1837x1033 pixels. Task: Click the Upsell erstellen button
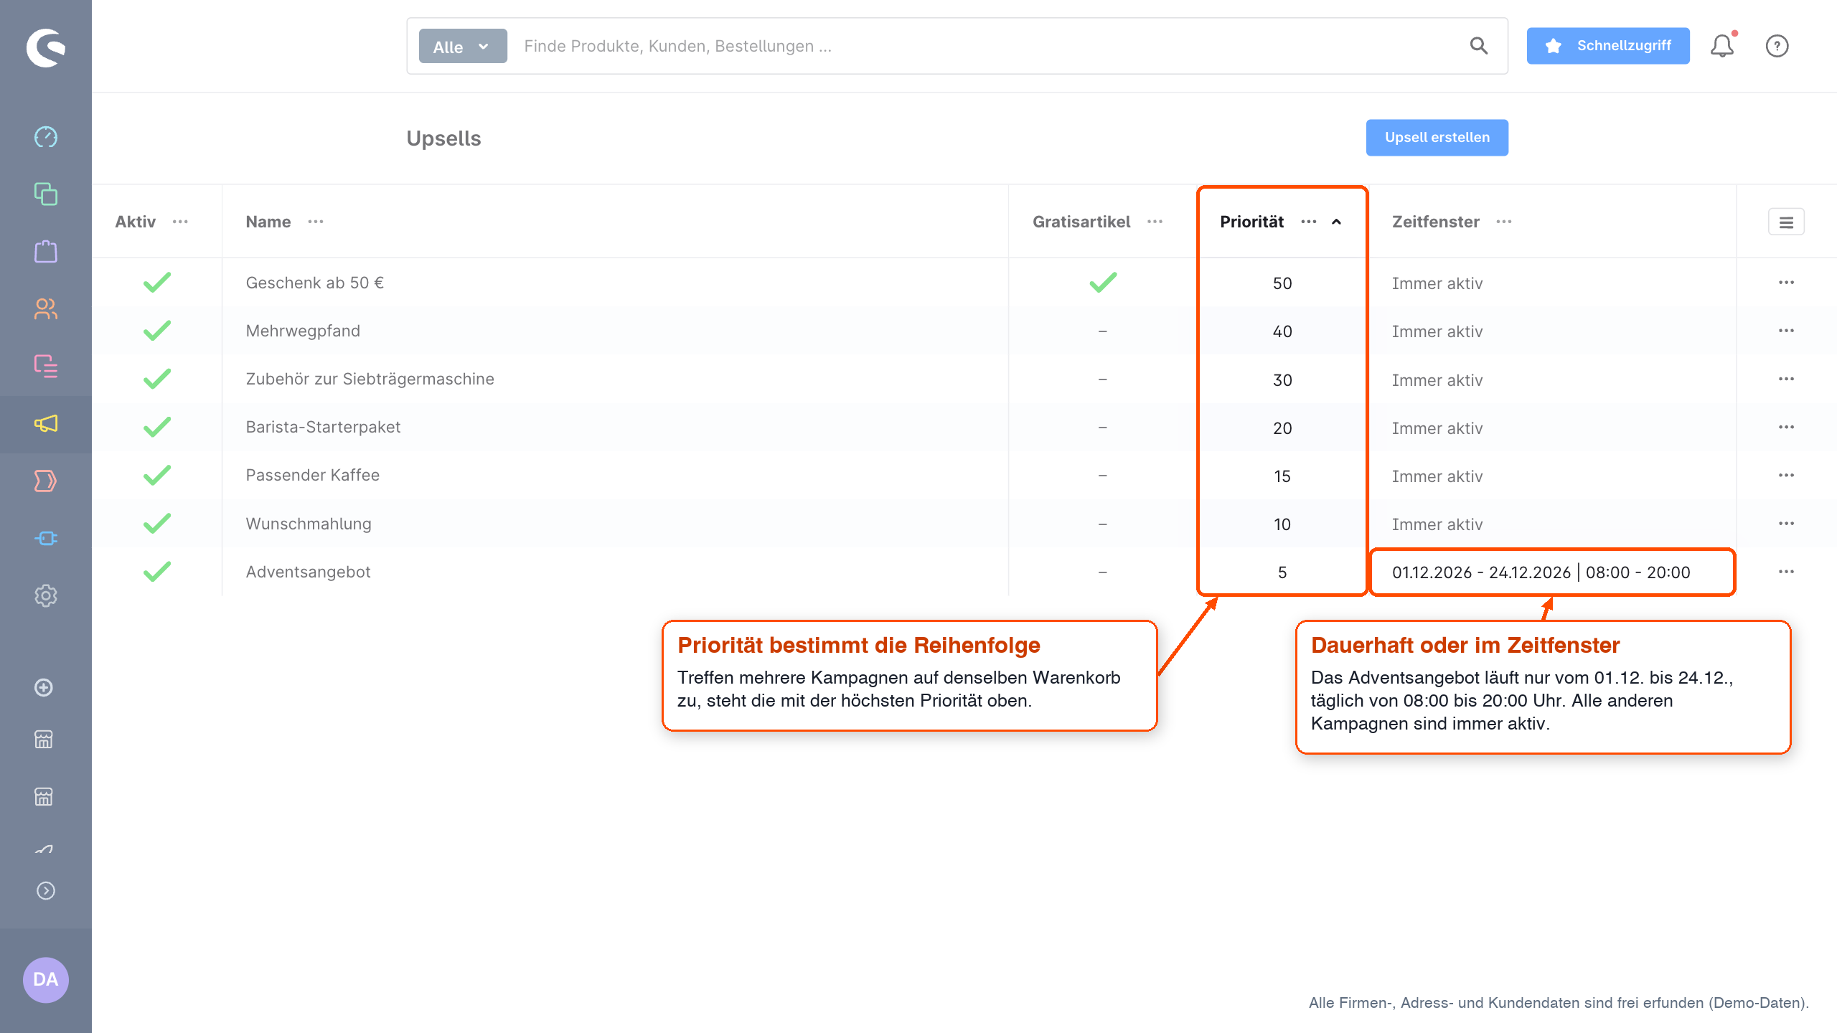(x=1437, y=137)
